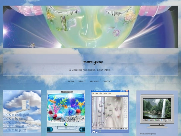The width and height of the screenshot is (181, 136).
Task: Click the aquarium image title text at top
Action: (67, 92)
